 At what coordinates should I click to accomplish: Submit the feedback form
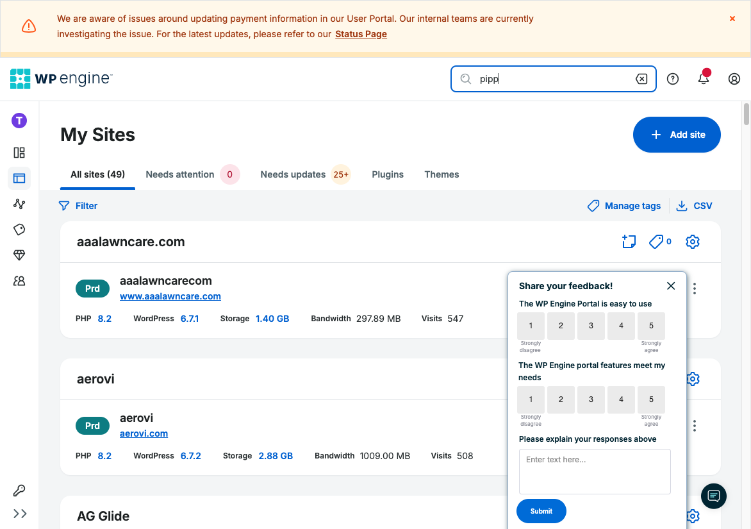pos(541,511)
